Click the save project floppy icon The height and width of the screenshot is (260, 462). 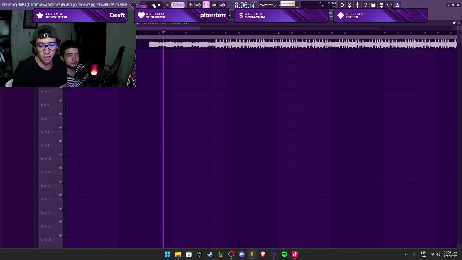coord(374,5)
